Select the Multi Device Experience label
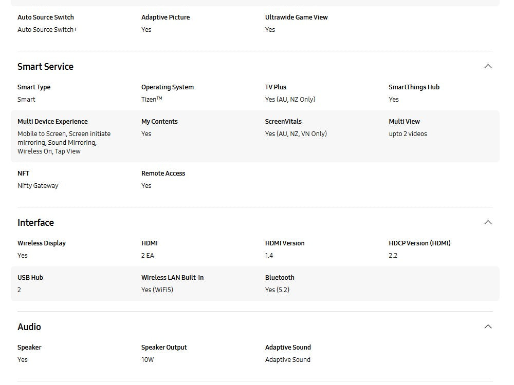Image resolution: width=514 pixels, height=385 pixels. (x=52, y=122)
